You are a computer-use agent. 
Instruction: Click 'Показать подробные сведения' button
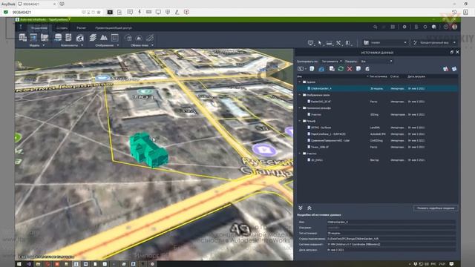click(x=436, y=208)
